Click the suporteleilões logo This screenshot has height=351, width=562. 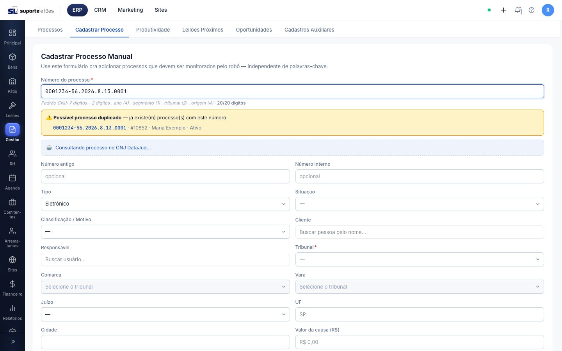click(x=31, y=10)
